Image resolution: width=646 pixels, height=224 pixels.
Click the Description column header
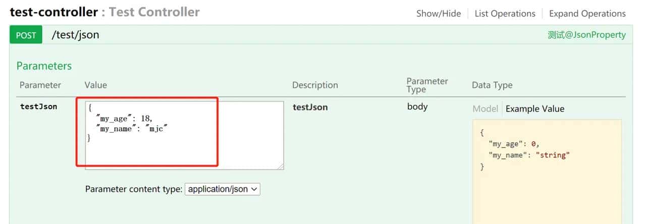pos(315,85)
